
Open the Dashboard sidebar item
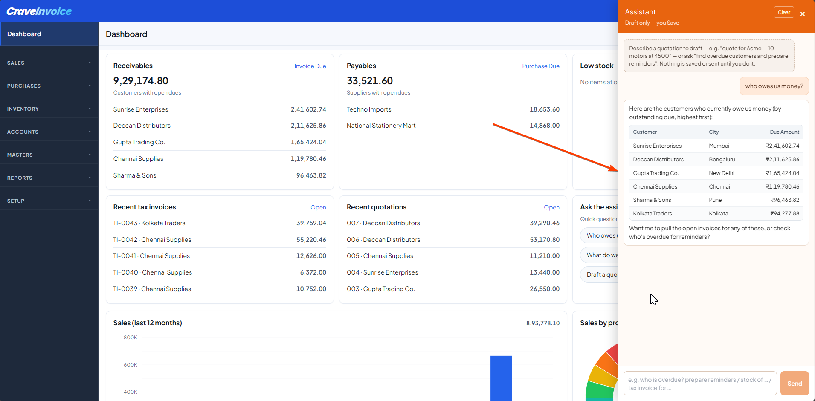[49, 34]
